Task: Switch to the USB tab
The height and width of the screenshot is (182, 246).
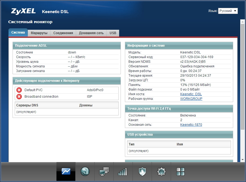Action: [113, 33]
